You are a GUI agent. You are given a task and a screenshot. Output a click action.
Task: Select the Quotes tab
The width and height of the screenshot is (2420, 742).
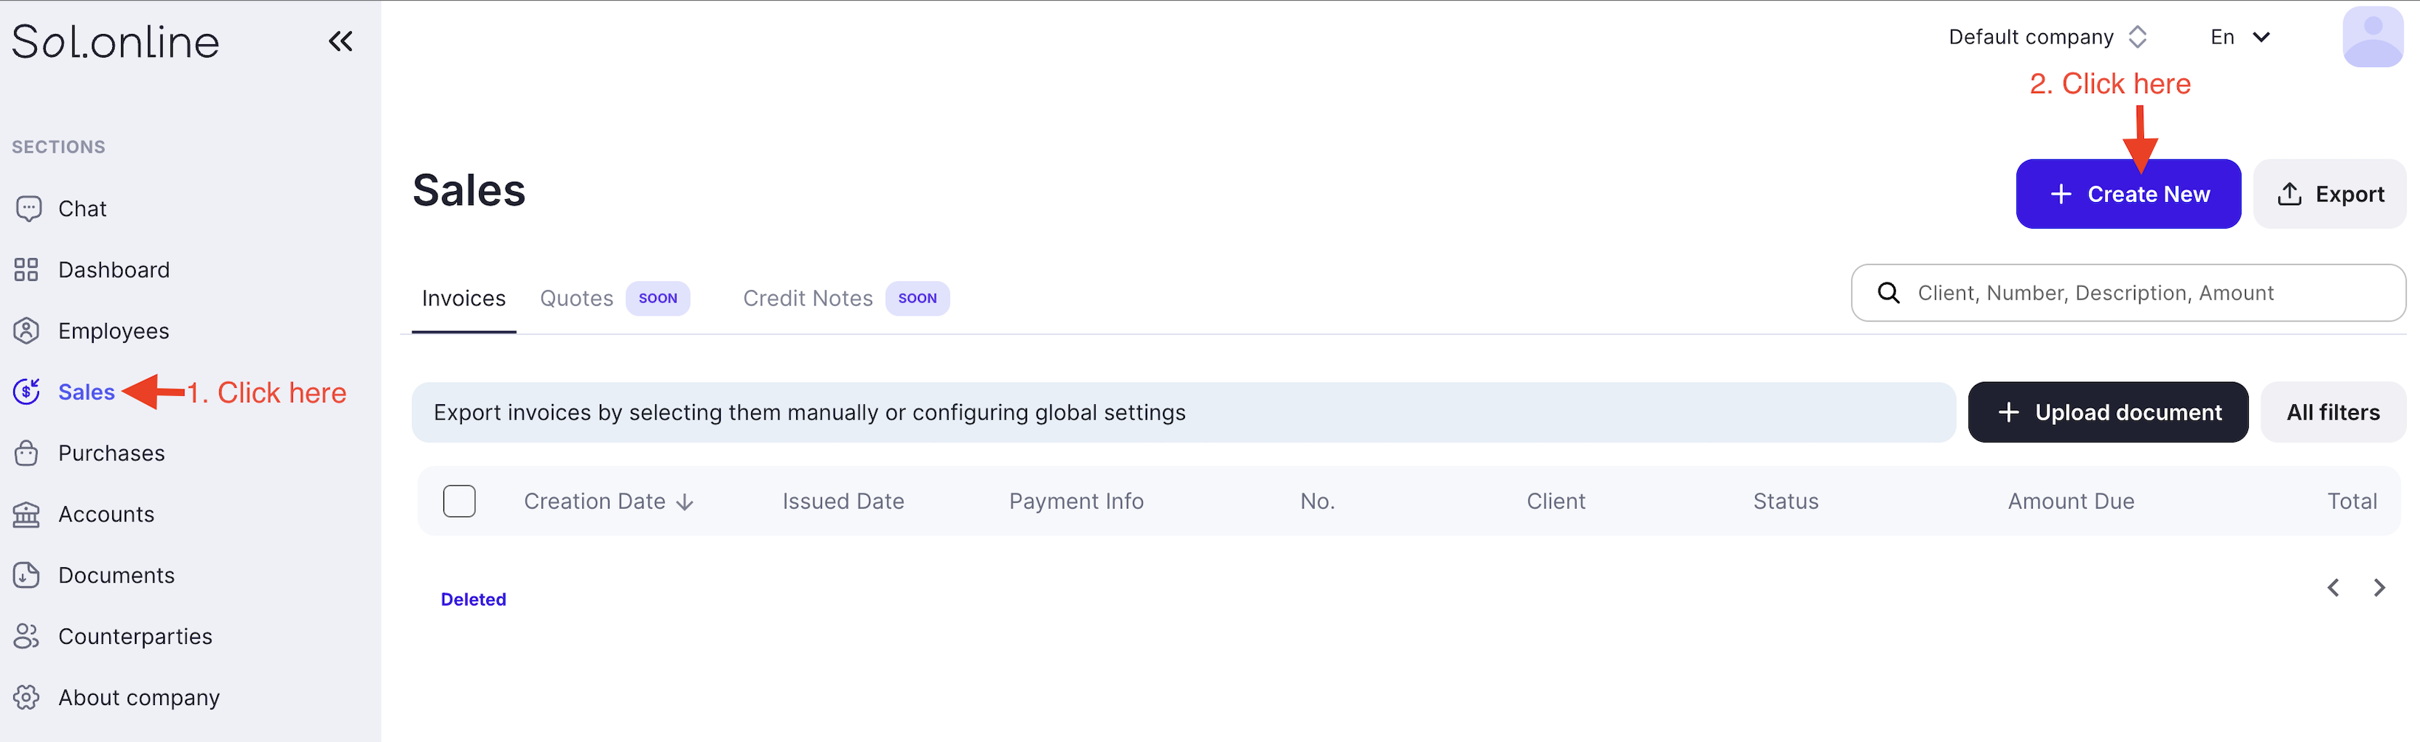click(576, 298)
